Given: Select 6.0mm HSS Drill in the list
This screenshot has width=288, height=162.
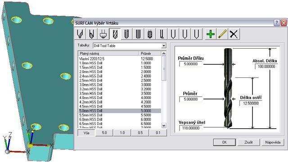Looking at the screenshot, I should 120,119.
